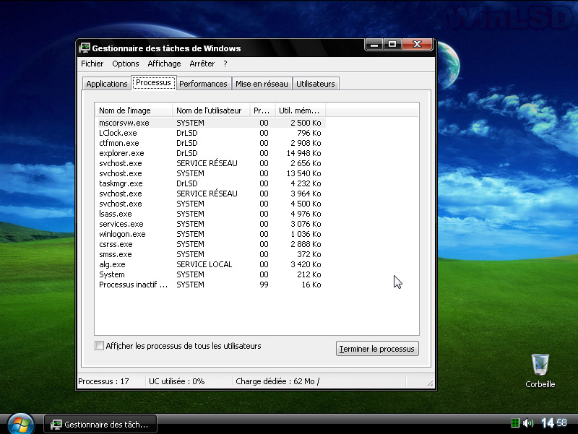Image resolution: width=578 pixels, height=434 pixels.
Task: Click the taskbar clock showing 14 58
Action: coord(553,423)
